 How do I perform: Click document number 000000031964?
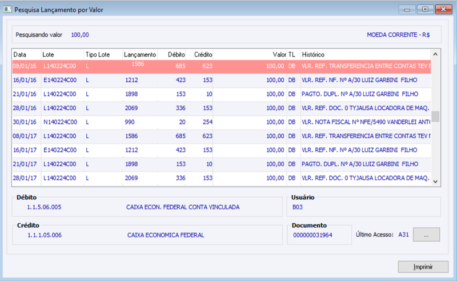point(312,235)
